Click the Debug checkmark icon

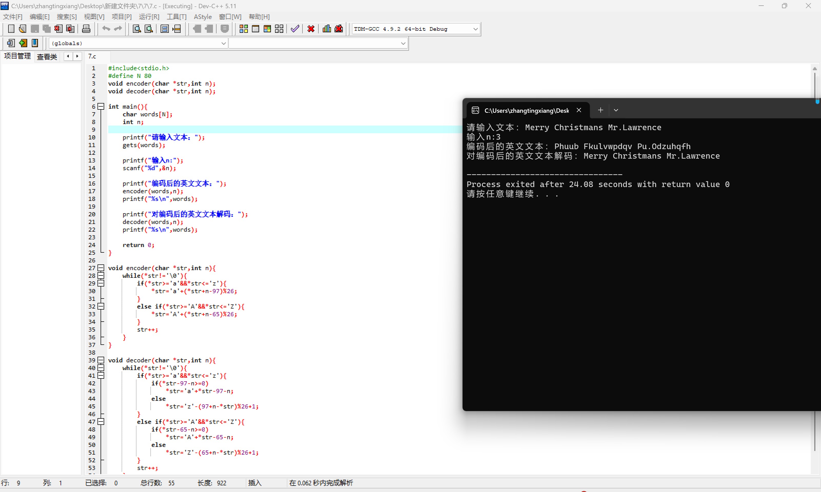click(295, 29)
